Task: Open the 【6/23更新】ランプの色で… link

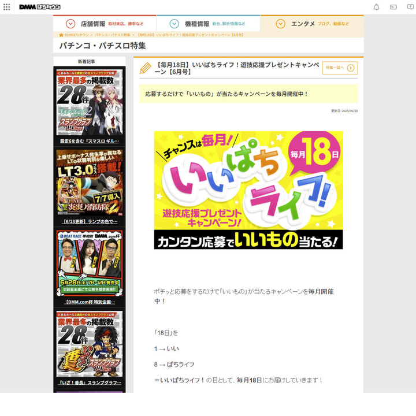Action: tap(90, 221)
